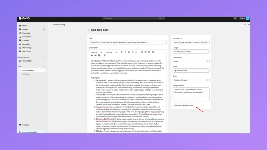This screenshot has height=150, width=267.
Task: Select the video-to-blog app item
Action: [x=32, y=70]
